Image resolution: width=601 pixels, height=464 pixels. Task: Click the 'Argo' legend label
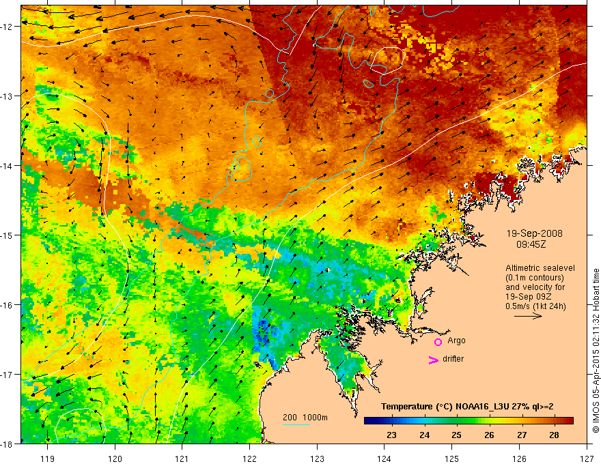click(456, 340)
